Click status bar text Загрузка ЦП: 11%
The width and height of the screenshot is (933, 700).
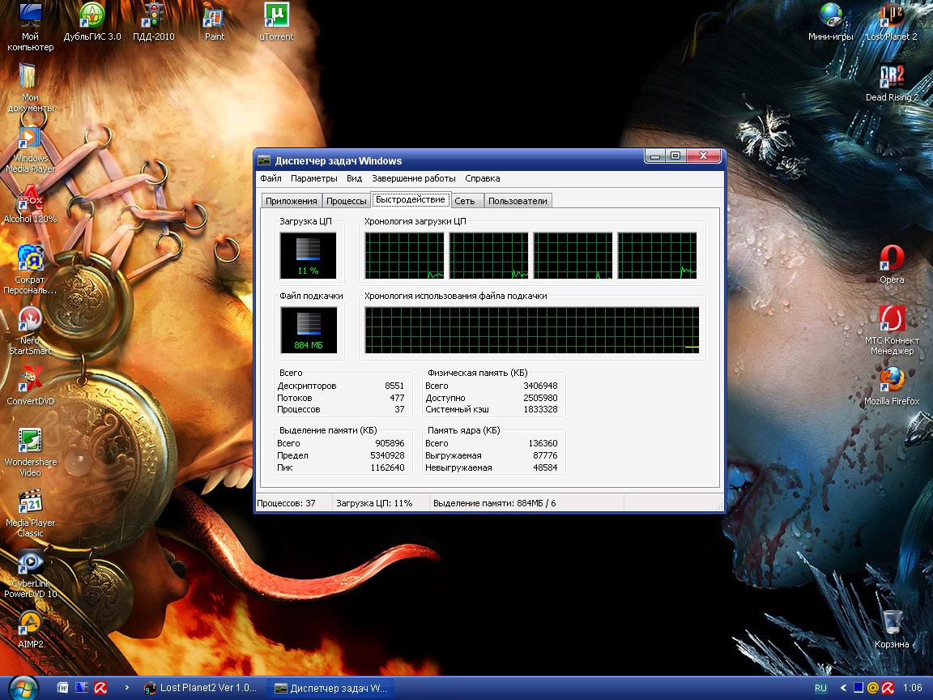[374, 503]
